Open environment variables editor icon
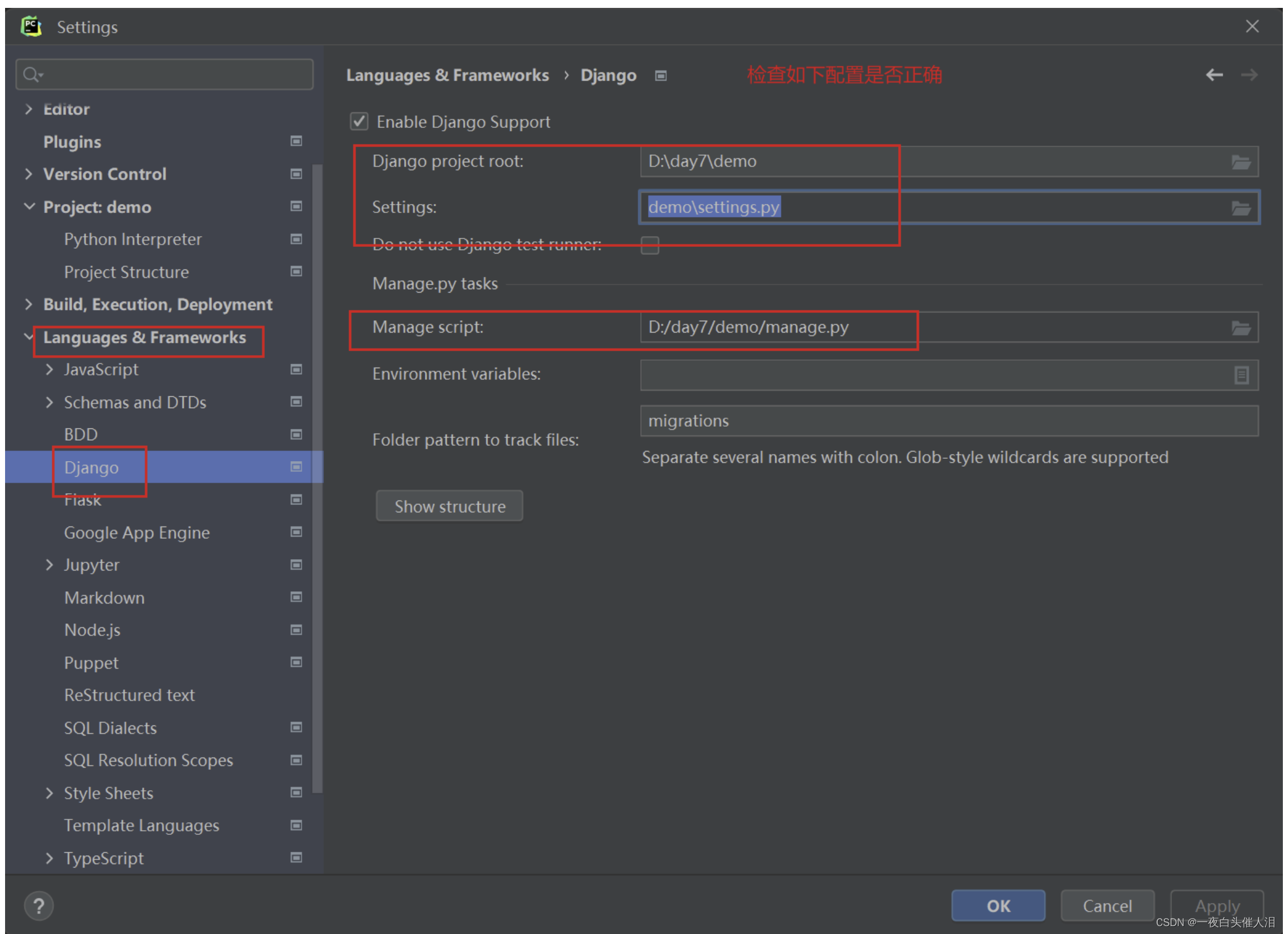Viewport: 1284px width, 934px height. pyautogui.click(x=1241, y=375)
